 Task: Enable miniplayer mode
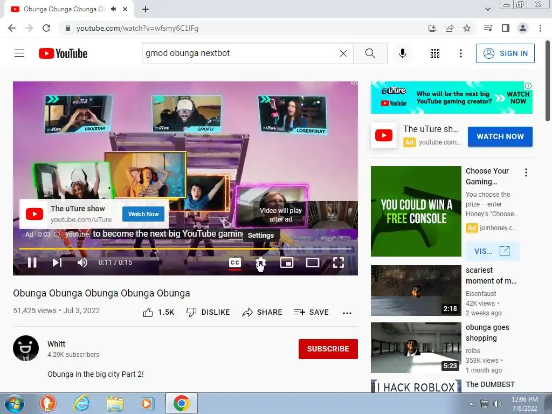pyautogui.click(x=287, y=263)
